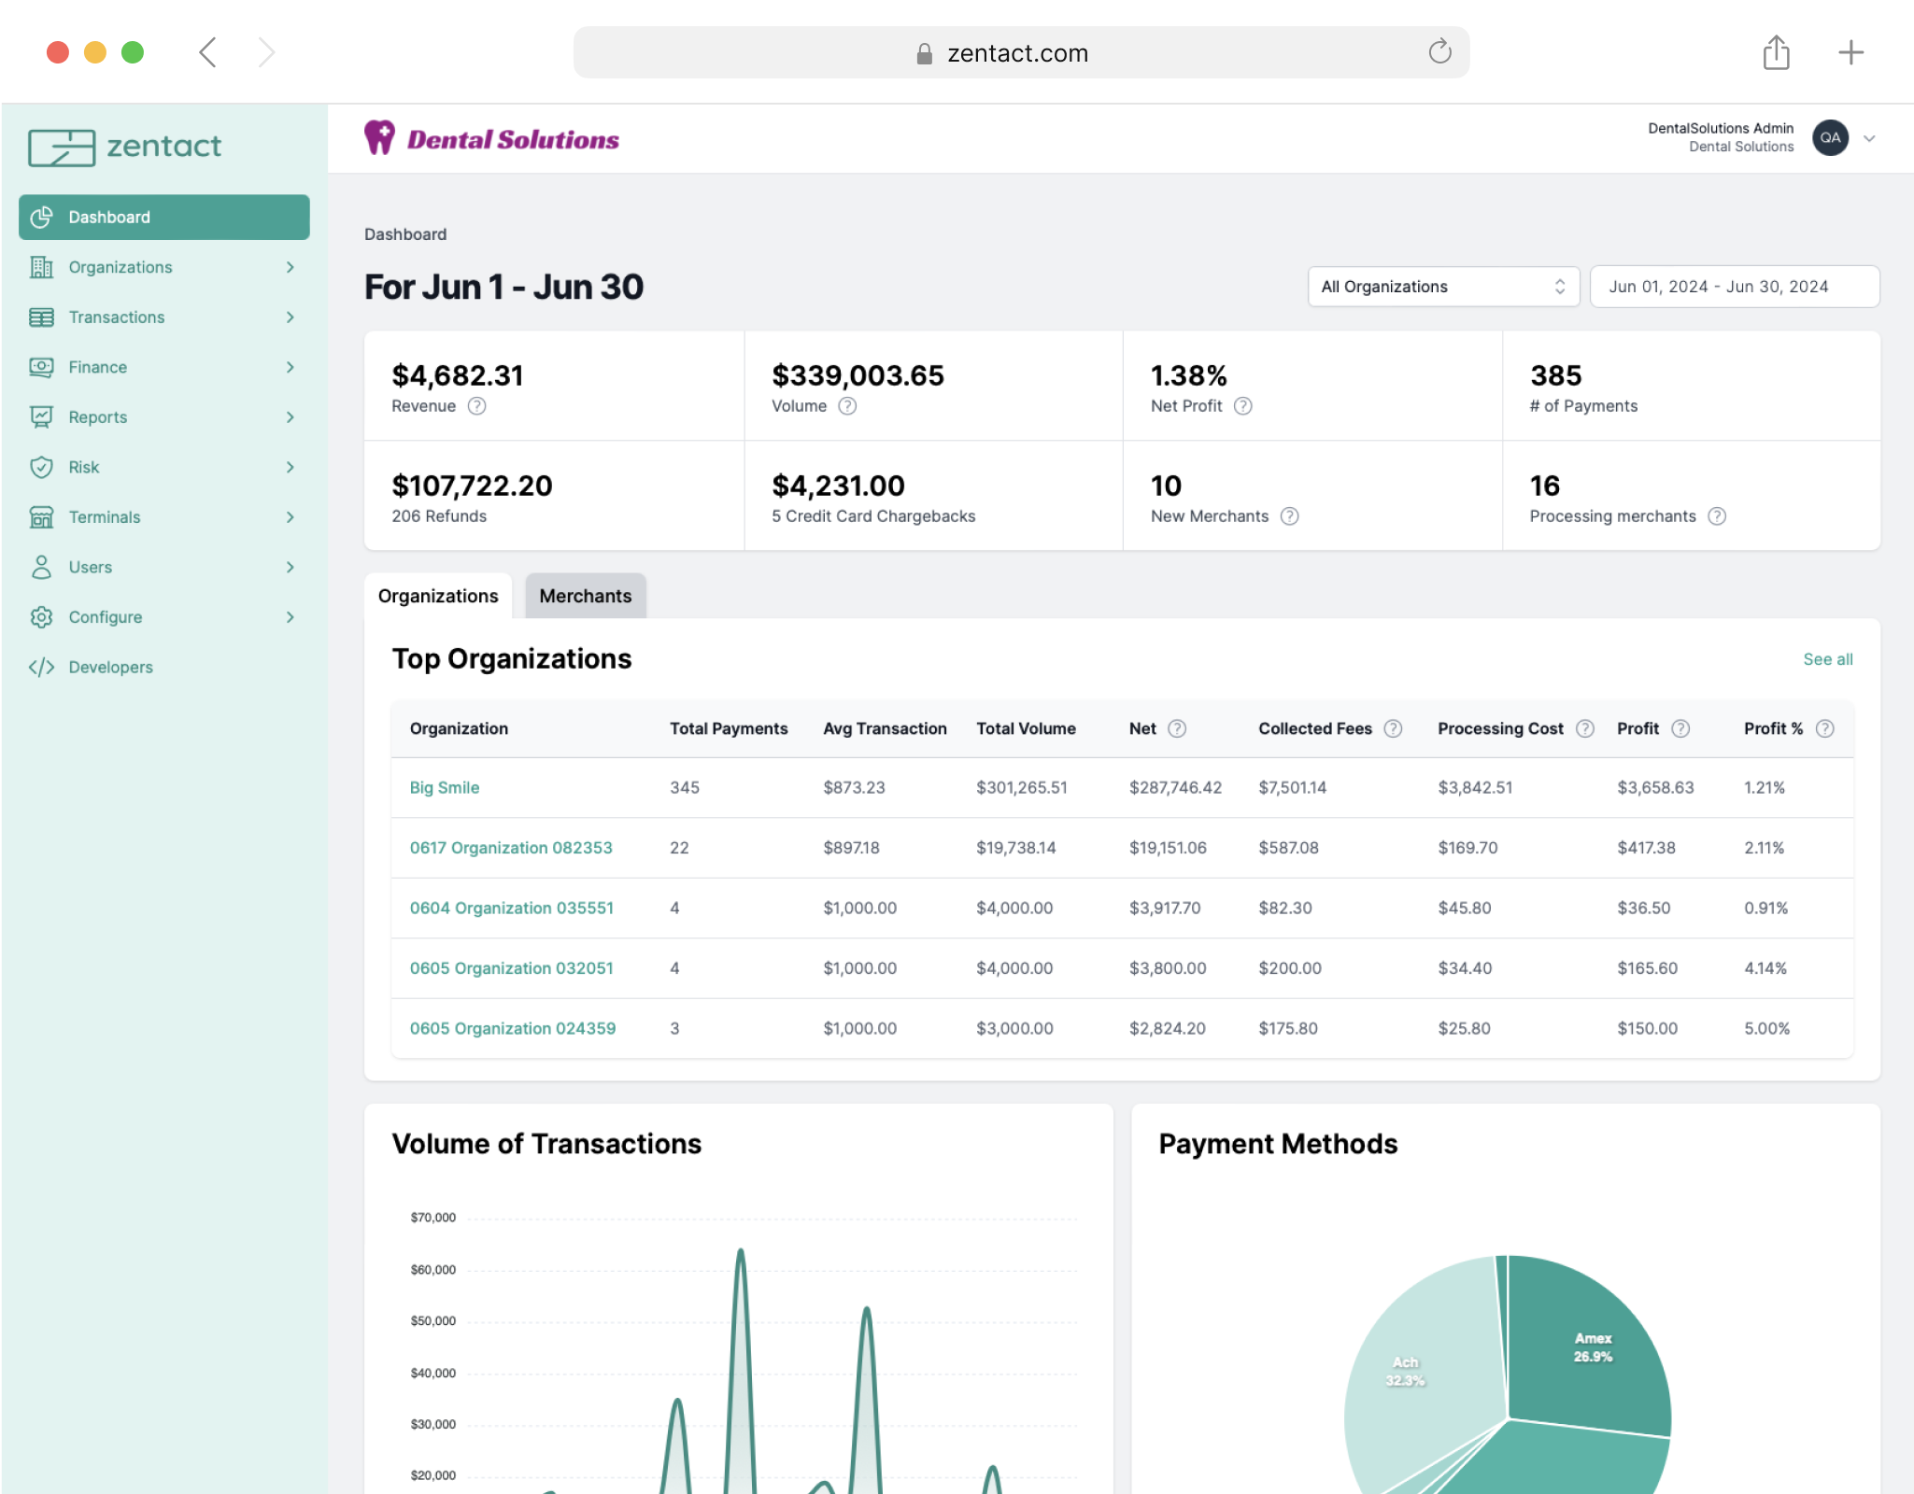Expand the Organizations sidebar chevron
The image size is (1914, 1494).
291,267
